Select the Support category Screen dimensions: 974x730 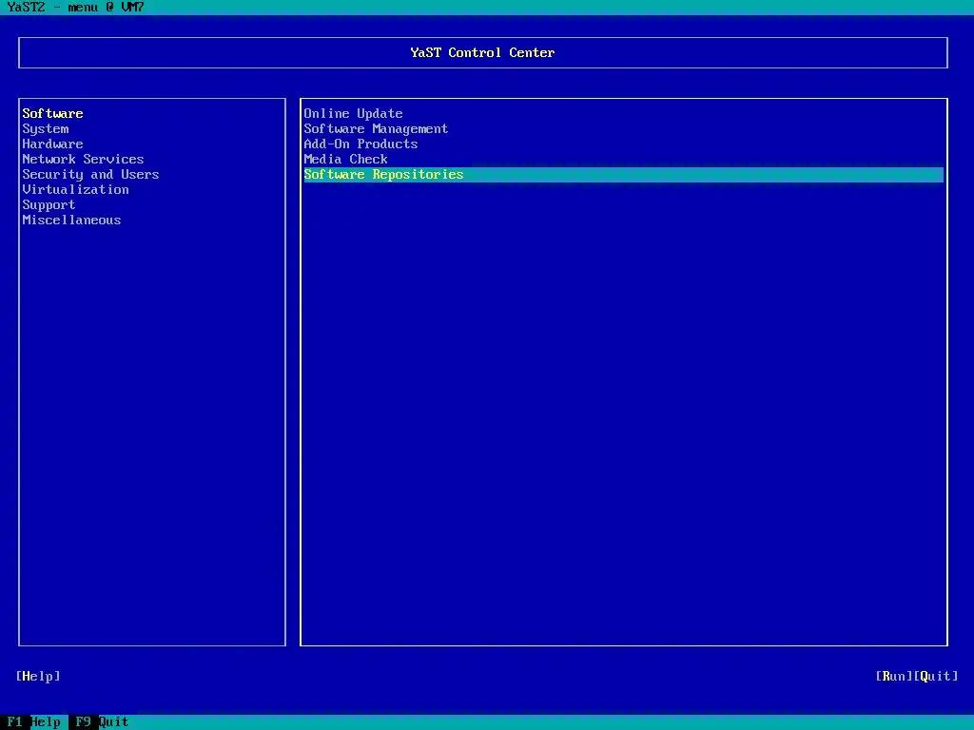pos(49,205)
